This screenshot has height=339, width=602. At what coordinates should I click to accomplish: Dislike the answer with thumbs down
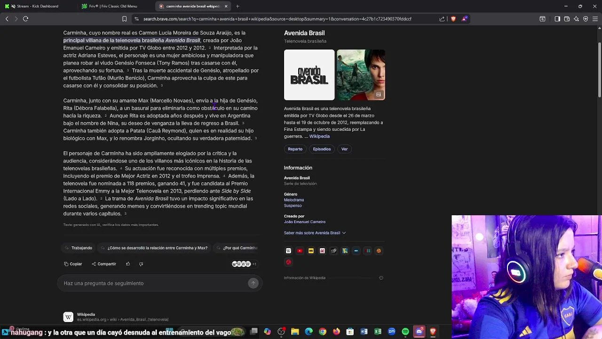click(141, 264)
